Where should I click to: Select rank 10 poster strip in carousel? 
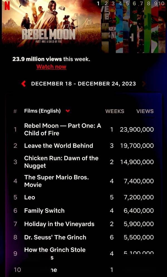click(x=162, y=28)
